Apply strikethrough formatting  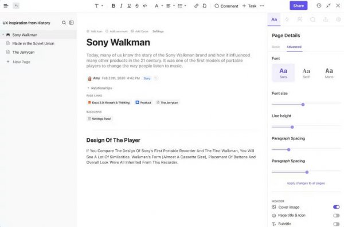pos(137,6)
